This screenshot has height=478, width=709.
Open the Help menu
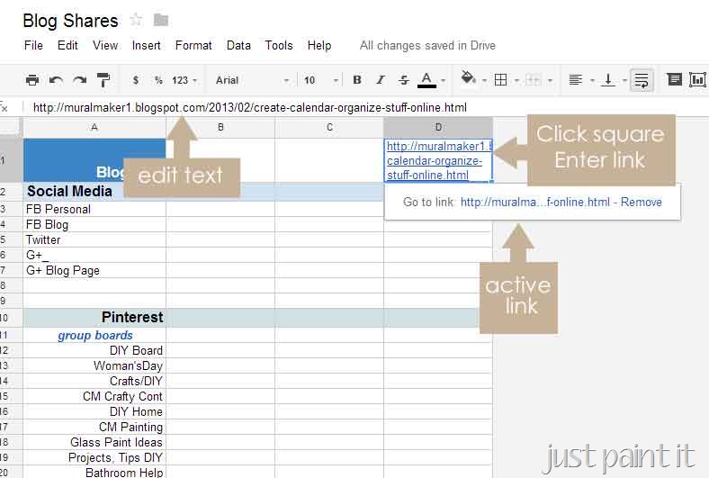tap(319, 45)
